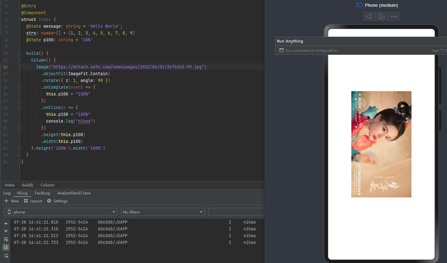
Task: Click the plus icon beside New
Action: point(6,201)
